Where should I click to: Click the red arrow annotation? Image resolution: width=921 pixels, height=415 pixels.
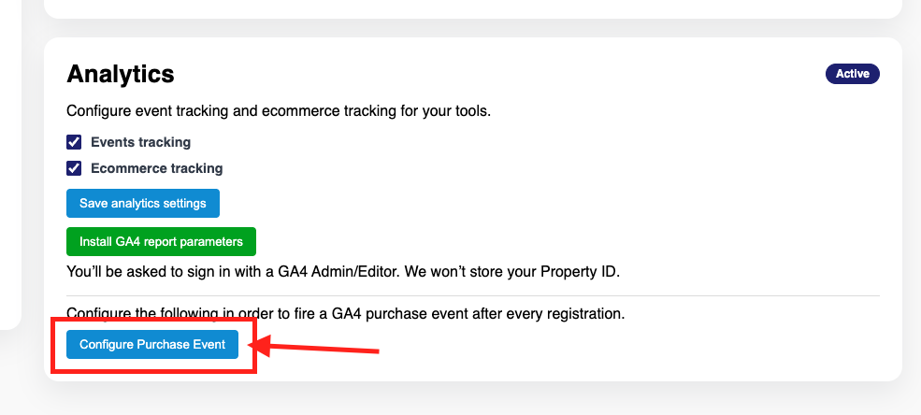(314, 346)
